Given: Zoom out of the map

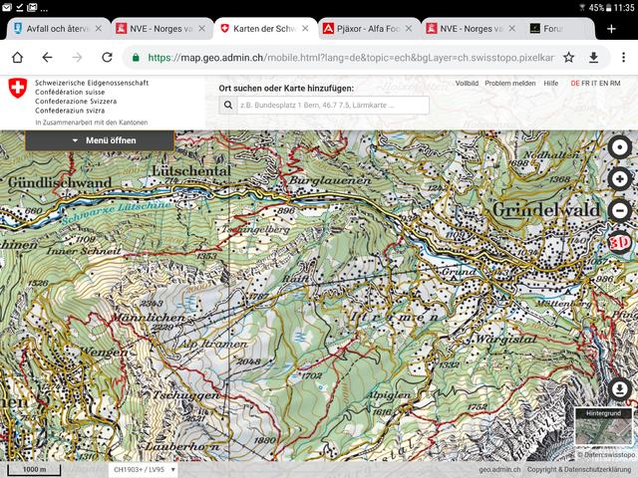Looking at the screenshot, I should [x=619, y=210].
